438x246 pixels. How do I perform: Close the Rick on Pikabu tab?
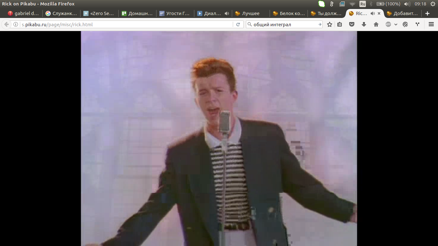379,13
